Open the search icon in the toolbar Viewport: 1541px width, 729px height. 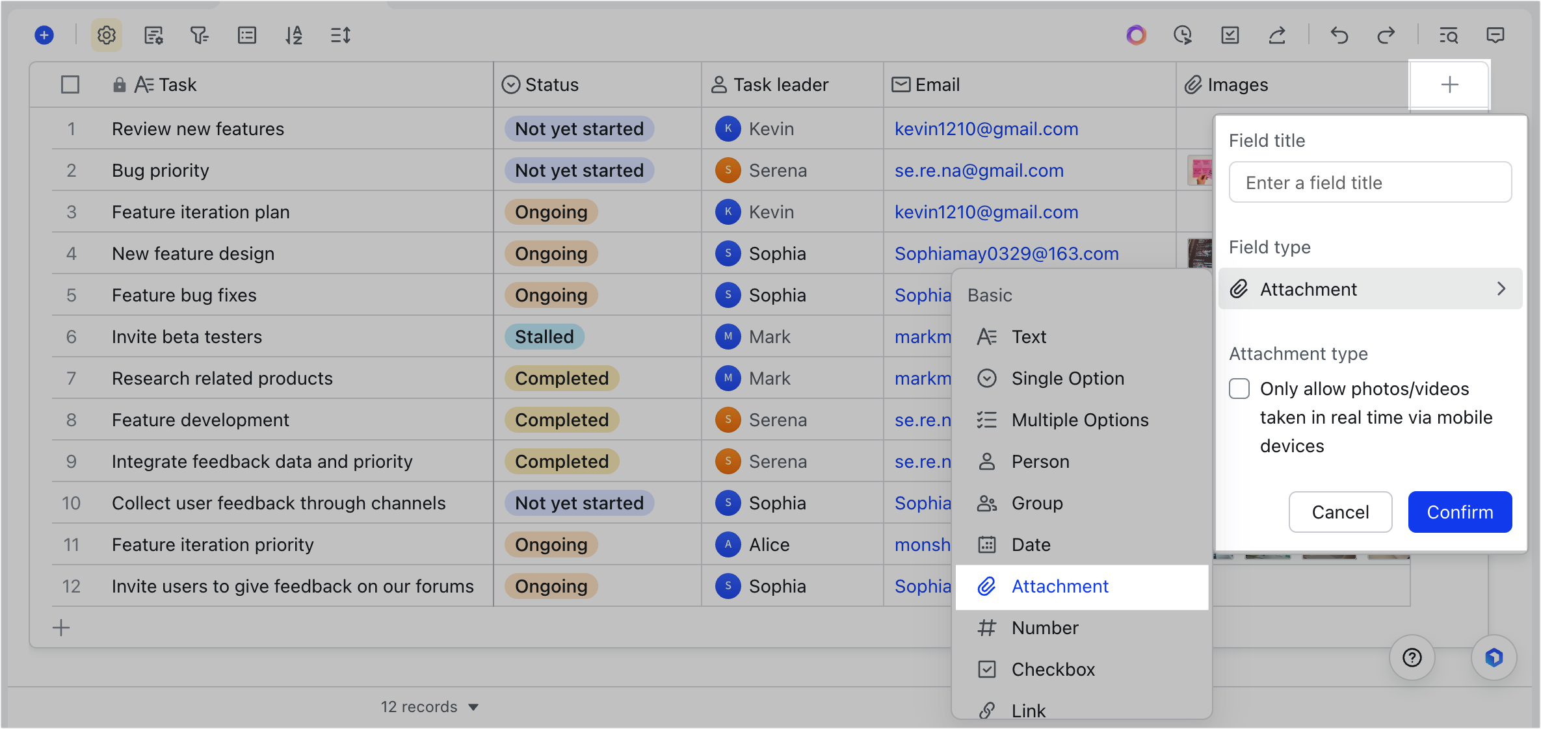(x=1449, y=36)
